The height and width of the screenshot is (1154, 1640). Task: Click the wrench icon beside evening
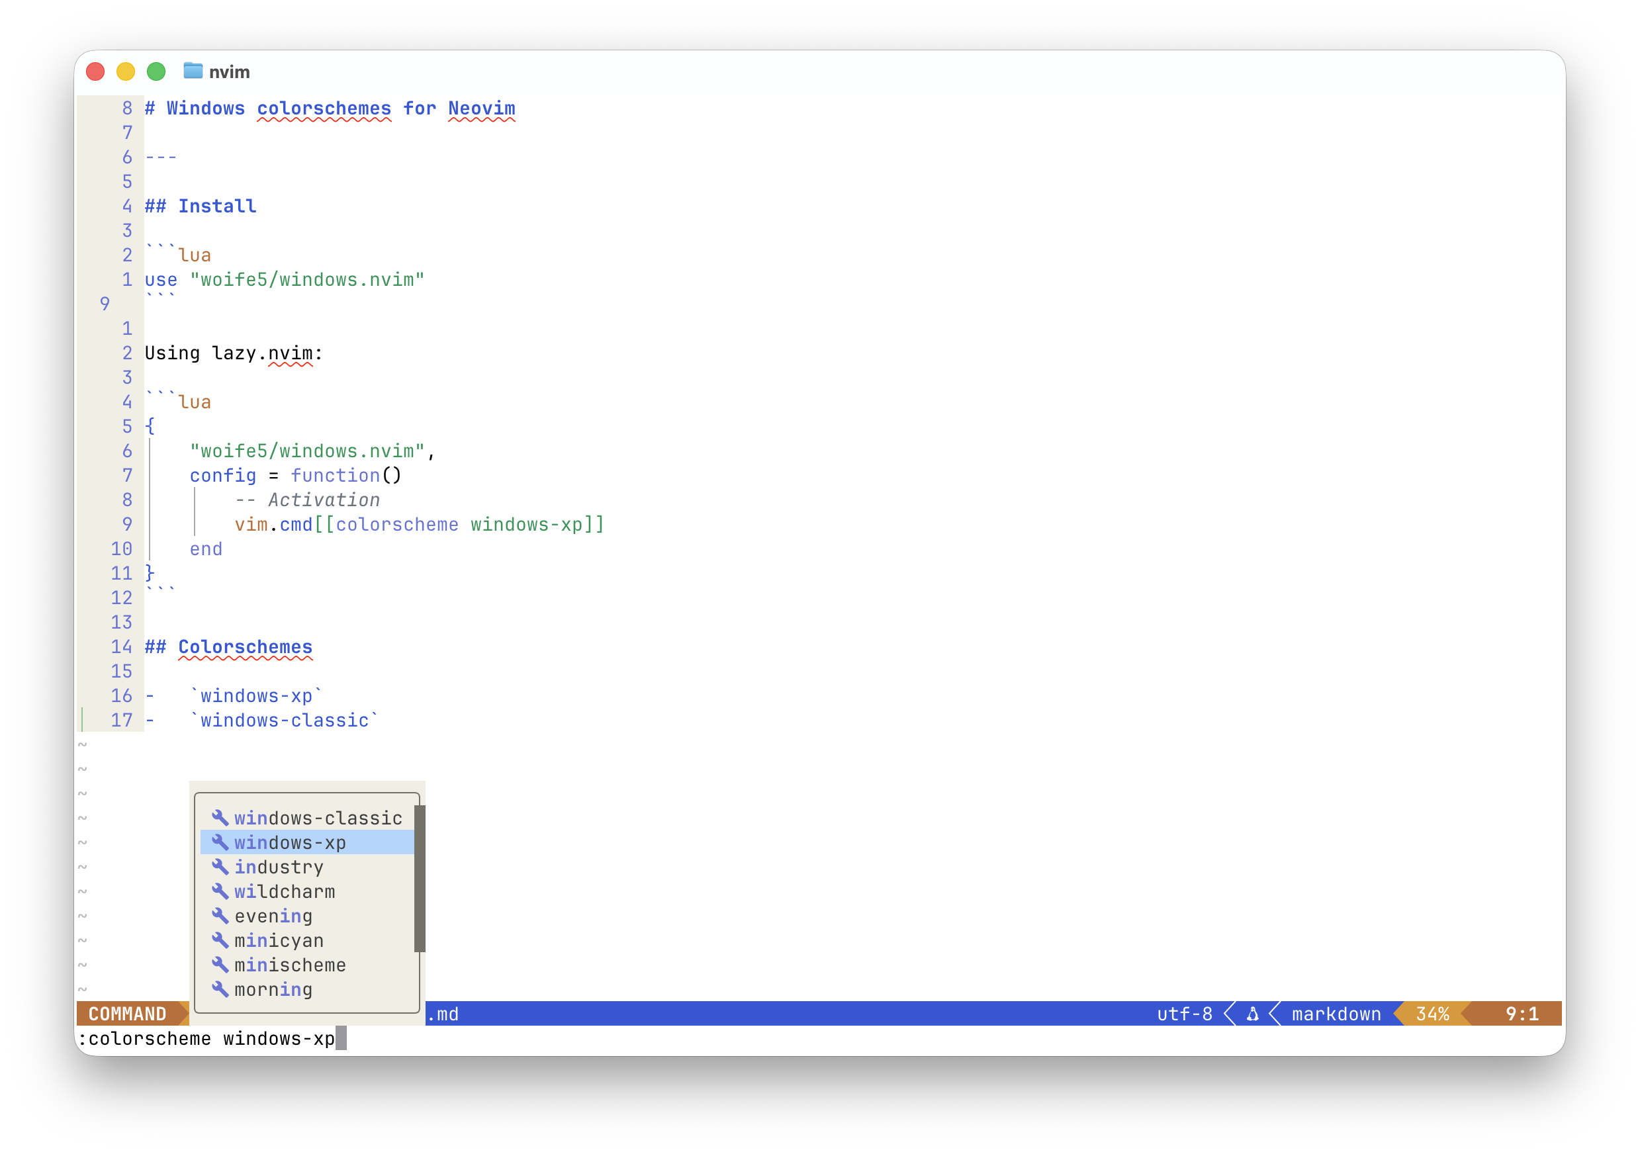point(220,916)
